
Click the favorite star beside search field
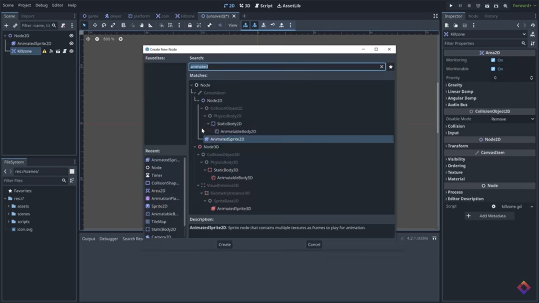pos(391,67)
